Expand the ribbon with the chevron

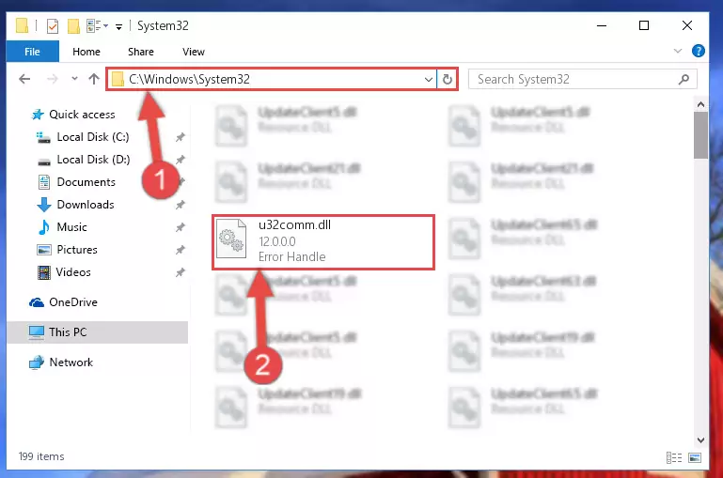677,51
